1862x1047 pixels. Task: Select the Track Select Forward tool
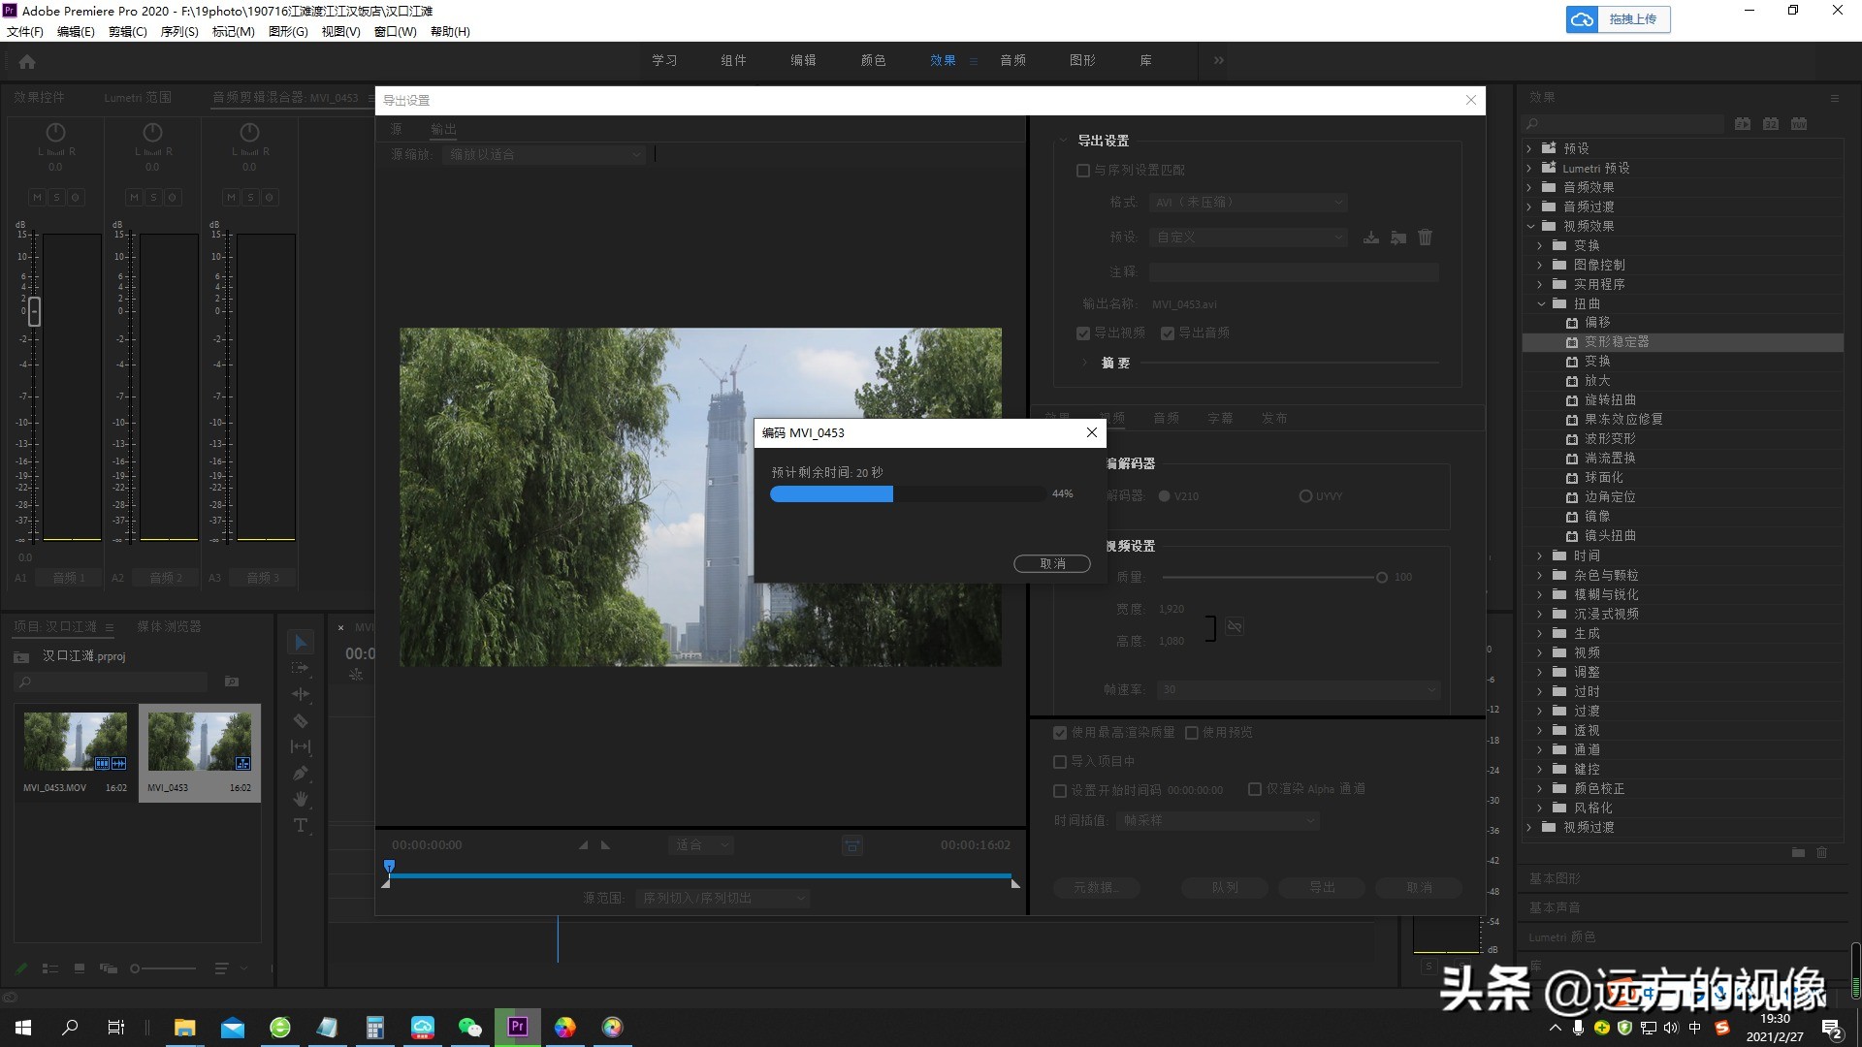(301, 668)
